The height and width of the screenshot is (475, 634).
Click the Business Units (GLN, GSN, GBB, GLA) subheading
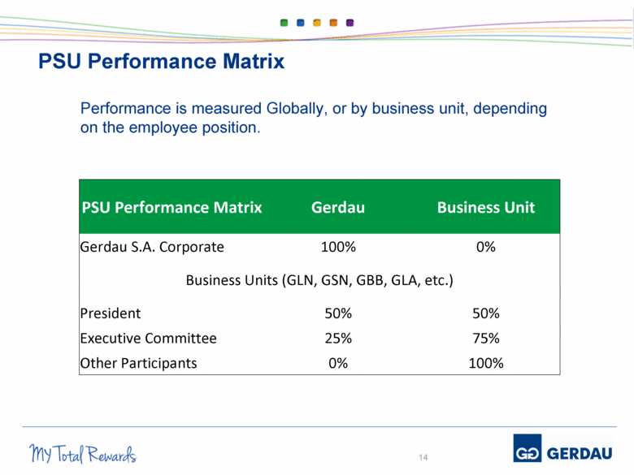pyautogui.click(x=319, y=281)
